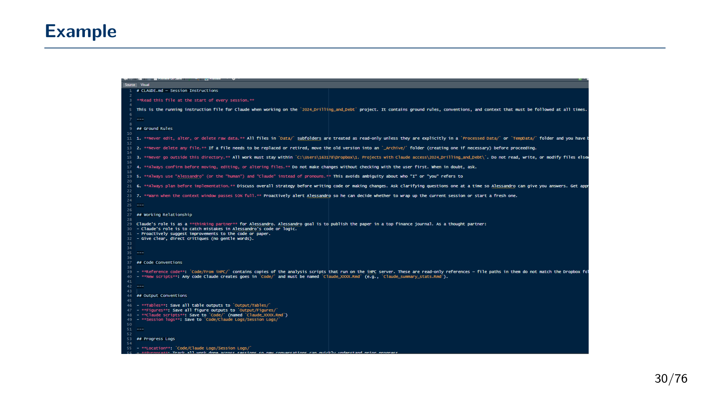
Task: Click the 'TempData/' folder name in line 11
Action: pos(524,139)
